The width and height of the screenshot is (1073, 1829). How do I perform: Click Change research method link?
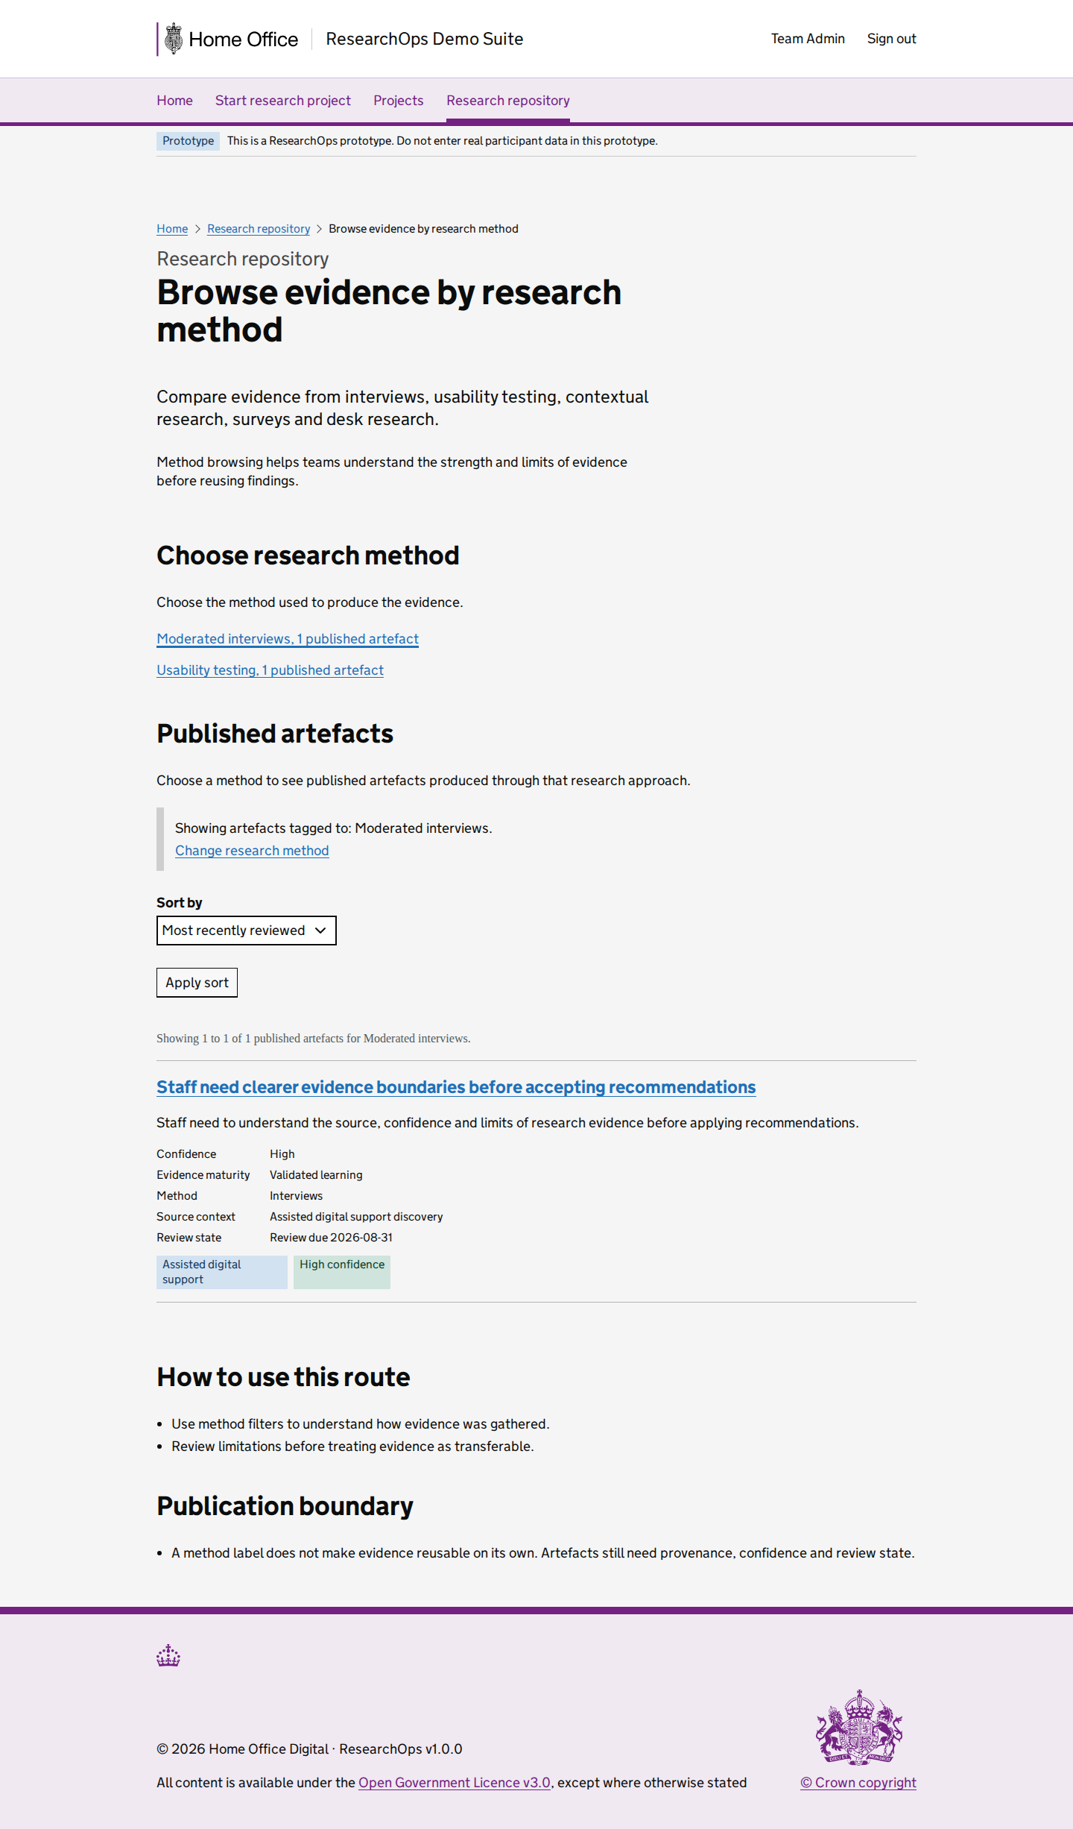point(252,851)
